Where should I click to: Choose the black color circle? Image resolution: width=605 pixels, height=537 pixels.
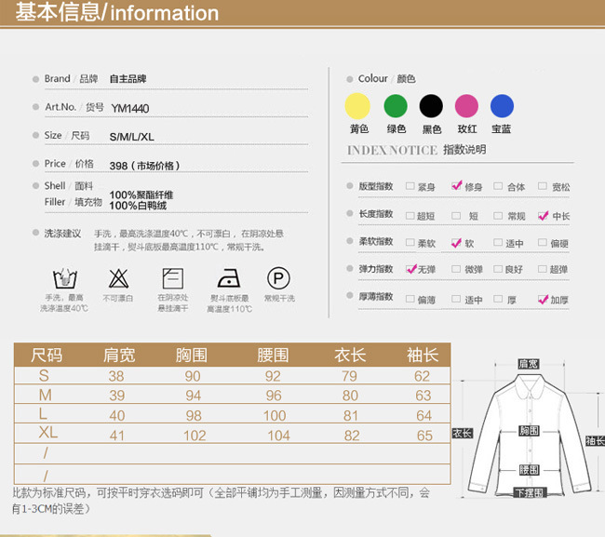click(x=431, y=106)
